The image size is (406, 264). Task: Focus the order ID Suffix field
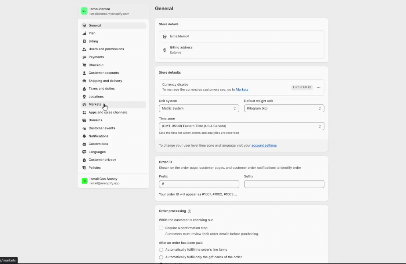pos(284,184)
